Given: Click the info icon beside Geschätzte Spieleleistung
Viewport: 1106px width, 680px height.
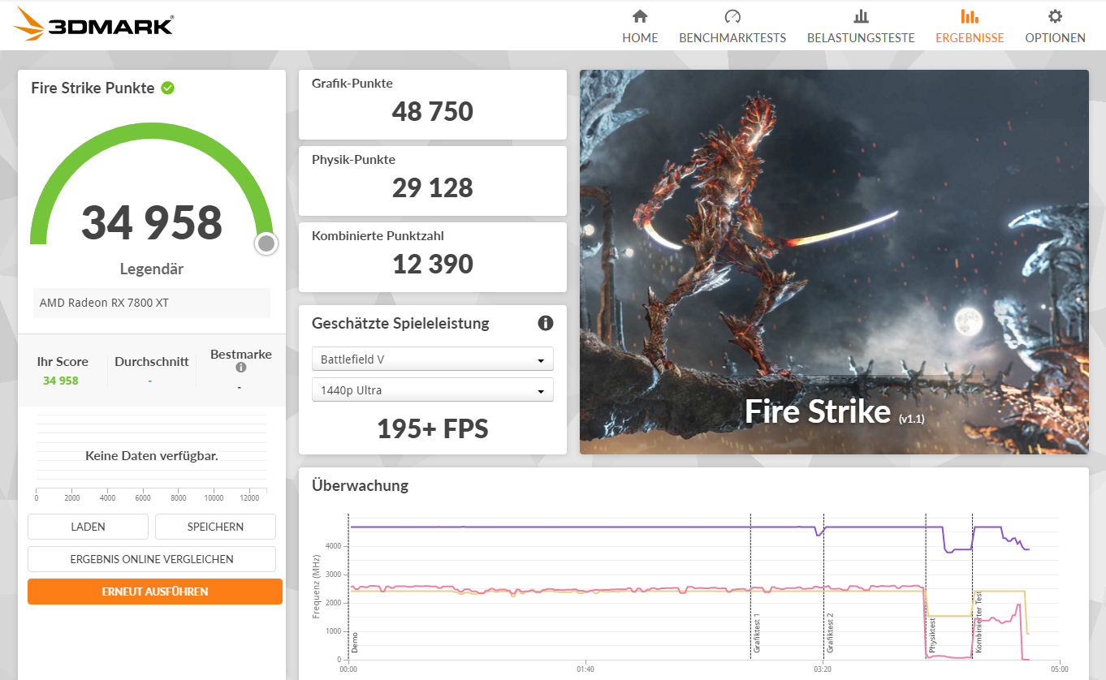Looking at the screenshot, I should tap(546, 323).
